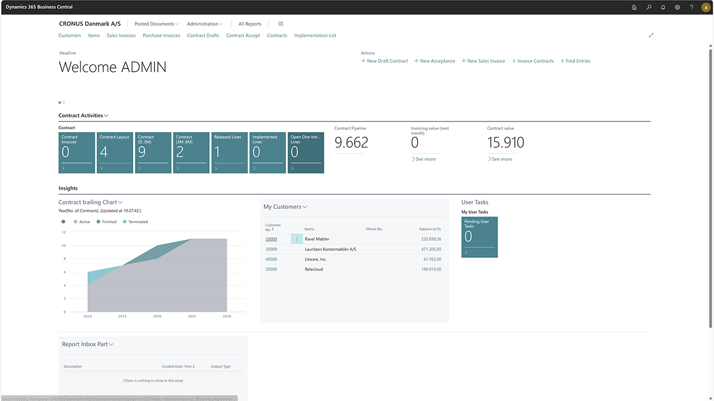Screen dimensions: 714x401
Task: Click New Acceptance action
Action: click(x=435, y=61)
